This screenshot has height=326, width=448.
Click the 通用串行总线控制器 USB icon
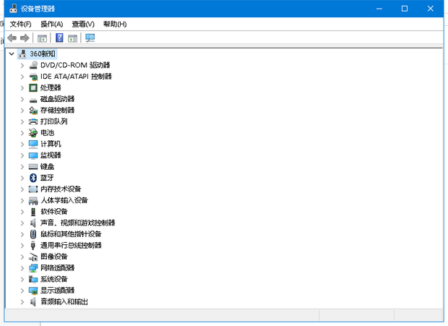tap(33, 246)
